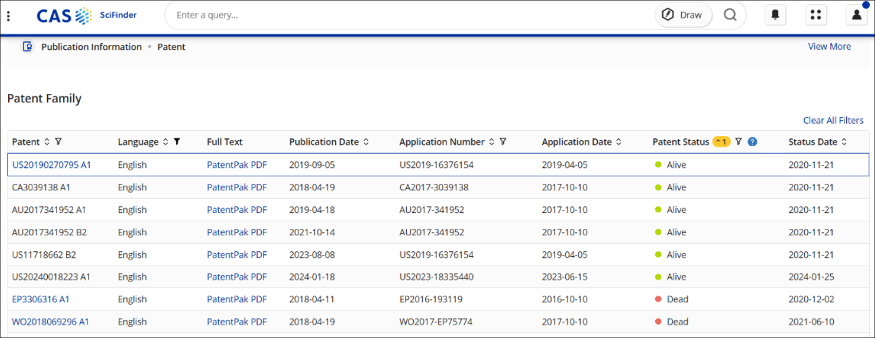Click Alive status of US20240018223 A1
The width and height of the screenshot is (875, 338).
coord(671,277)
